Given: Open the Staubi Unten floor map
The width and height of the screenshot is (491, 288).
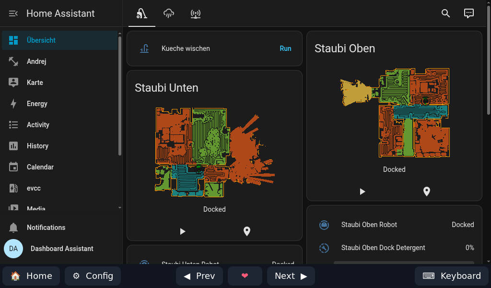Looking at the screenshot, I should click(x=214, y=152).
